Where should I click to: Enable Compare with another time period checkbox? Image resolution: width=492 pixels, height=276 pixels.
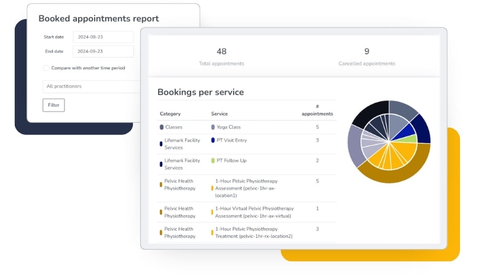click(46, 68)
